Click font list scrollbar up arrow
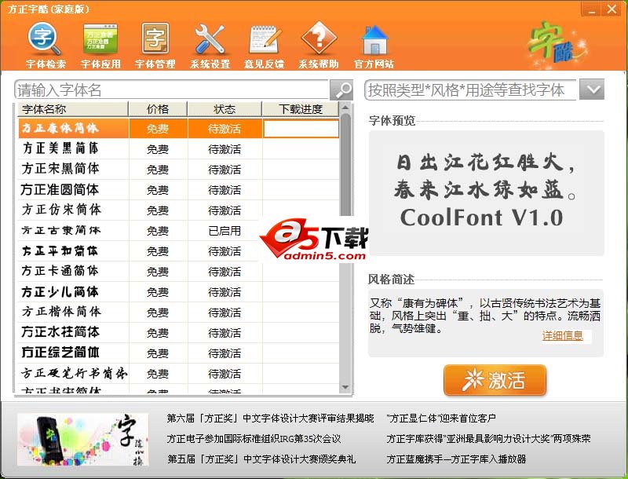Image resolution: width=628 pixels, height=479 pixels. click(345, 108)
